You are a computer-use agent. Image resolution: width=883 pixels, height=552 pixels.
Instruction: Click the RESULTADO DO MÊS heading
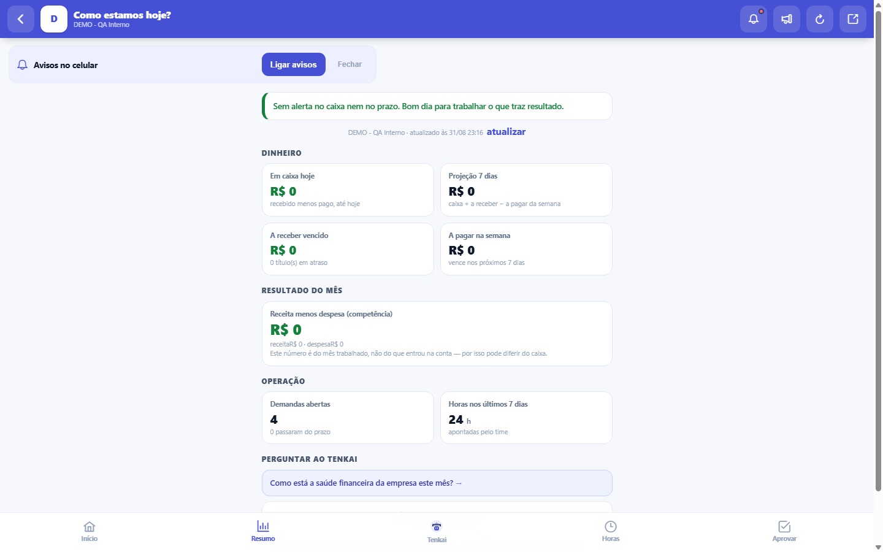[302, 291]
